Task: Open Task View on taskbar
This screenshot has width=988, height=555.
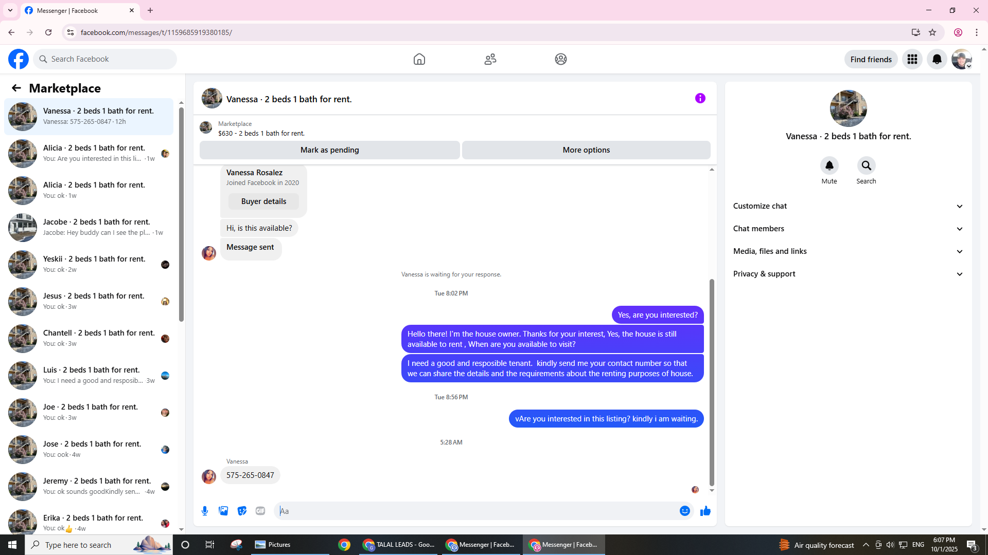Action: [x=209, y=545]
